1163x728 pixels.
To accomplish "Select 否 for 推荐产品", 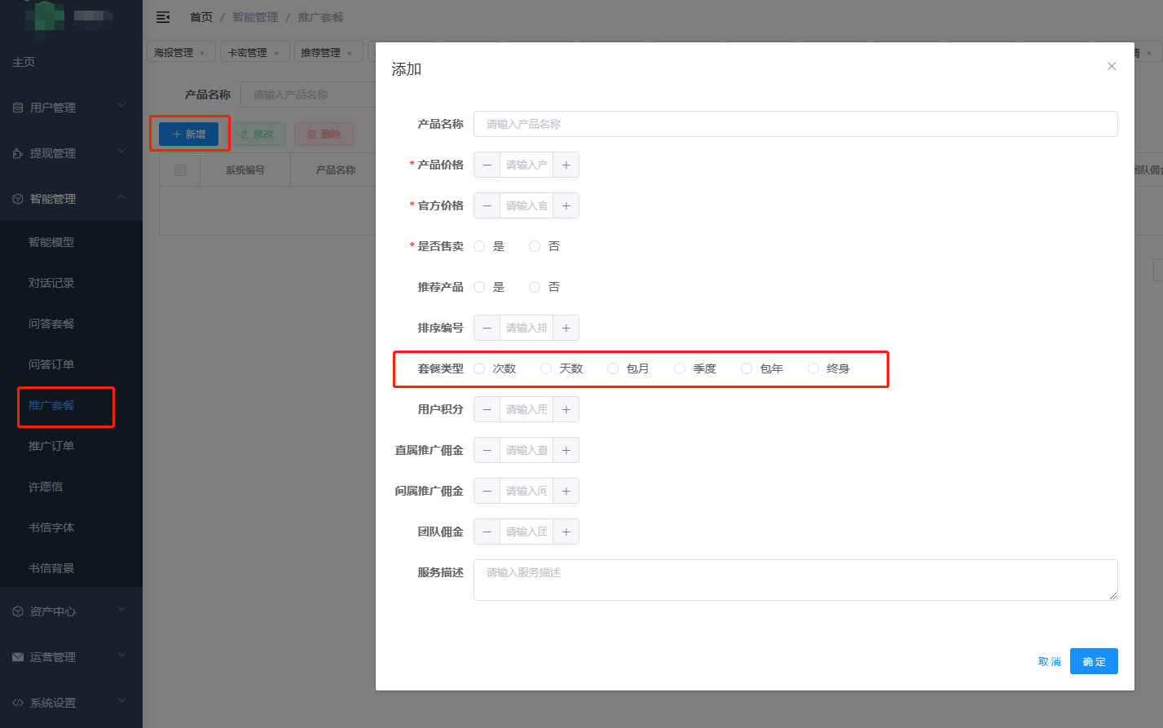I will [535, 287].
